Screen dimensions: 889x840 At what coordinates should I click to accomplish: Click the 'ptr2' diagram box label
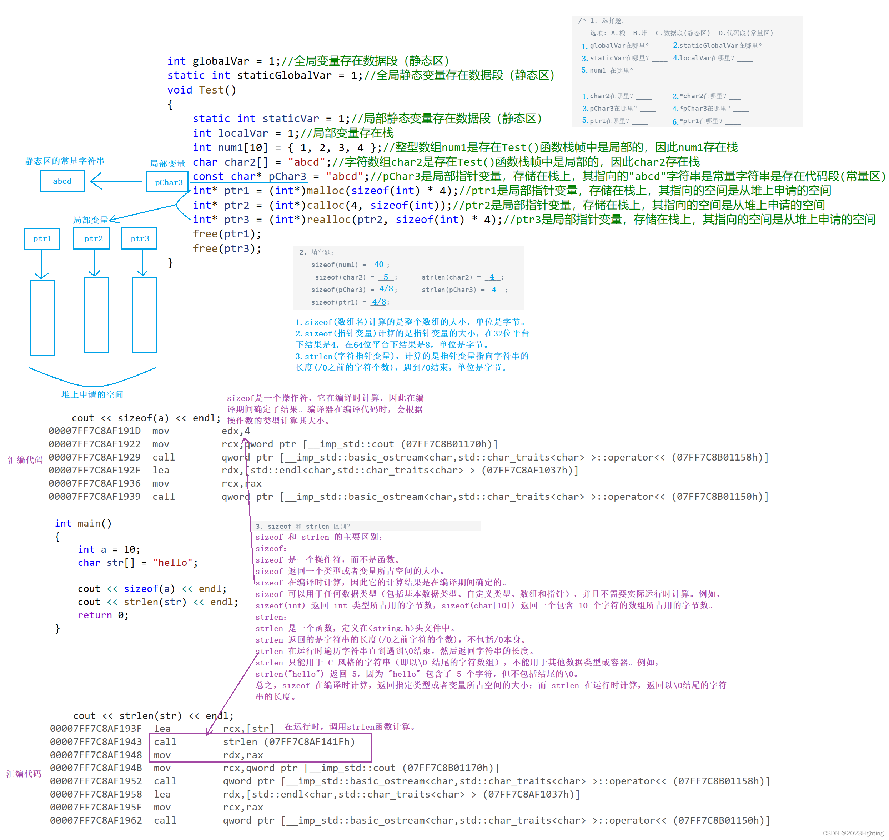coord(93,239)
